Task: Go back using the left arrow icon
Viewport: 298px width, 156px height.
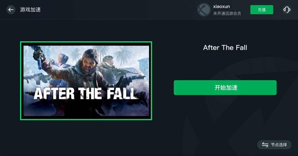Action: pos(11,10)
